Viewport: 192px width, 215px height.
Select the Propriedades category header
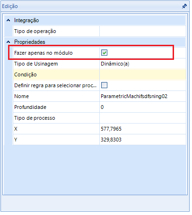[30, 42]
